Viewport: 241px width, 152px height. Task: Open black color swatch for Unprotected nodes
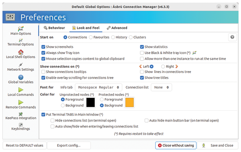tap(90, 102)
